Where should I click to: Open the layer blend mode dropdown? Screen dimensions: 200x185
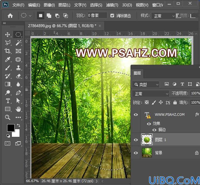point(151,94)
